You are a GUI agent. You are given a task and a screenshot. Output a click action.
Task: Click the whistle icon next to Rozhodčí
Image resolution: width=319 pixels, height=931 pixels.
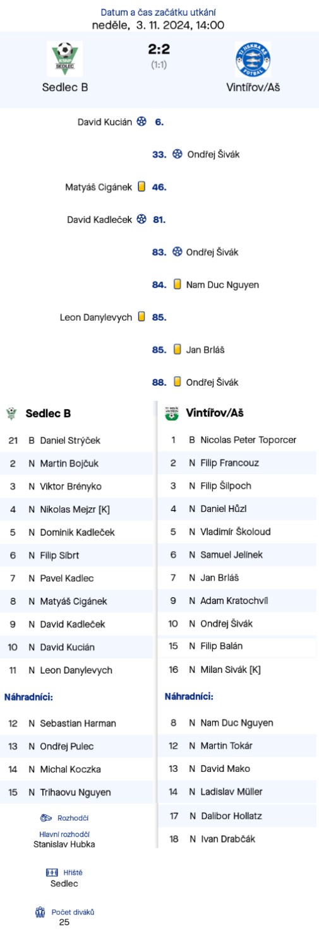tap(46, 818)
